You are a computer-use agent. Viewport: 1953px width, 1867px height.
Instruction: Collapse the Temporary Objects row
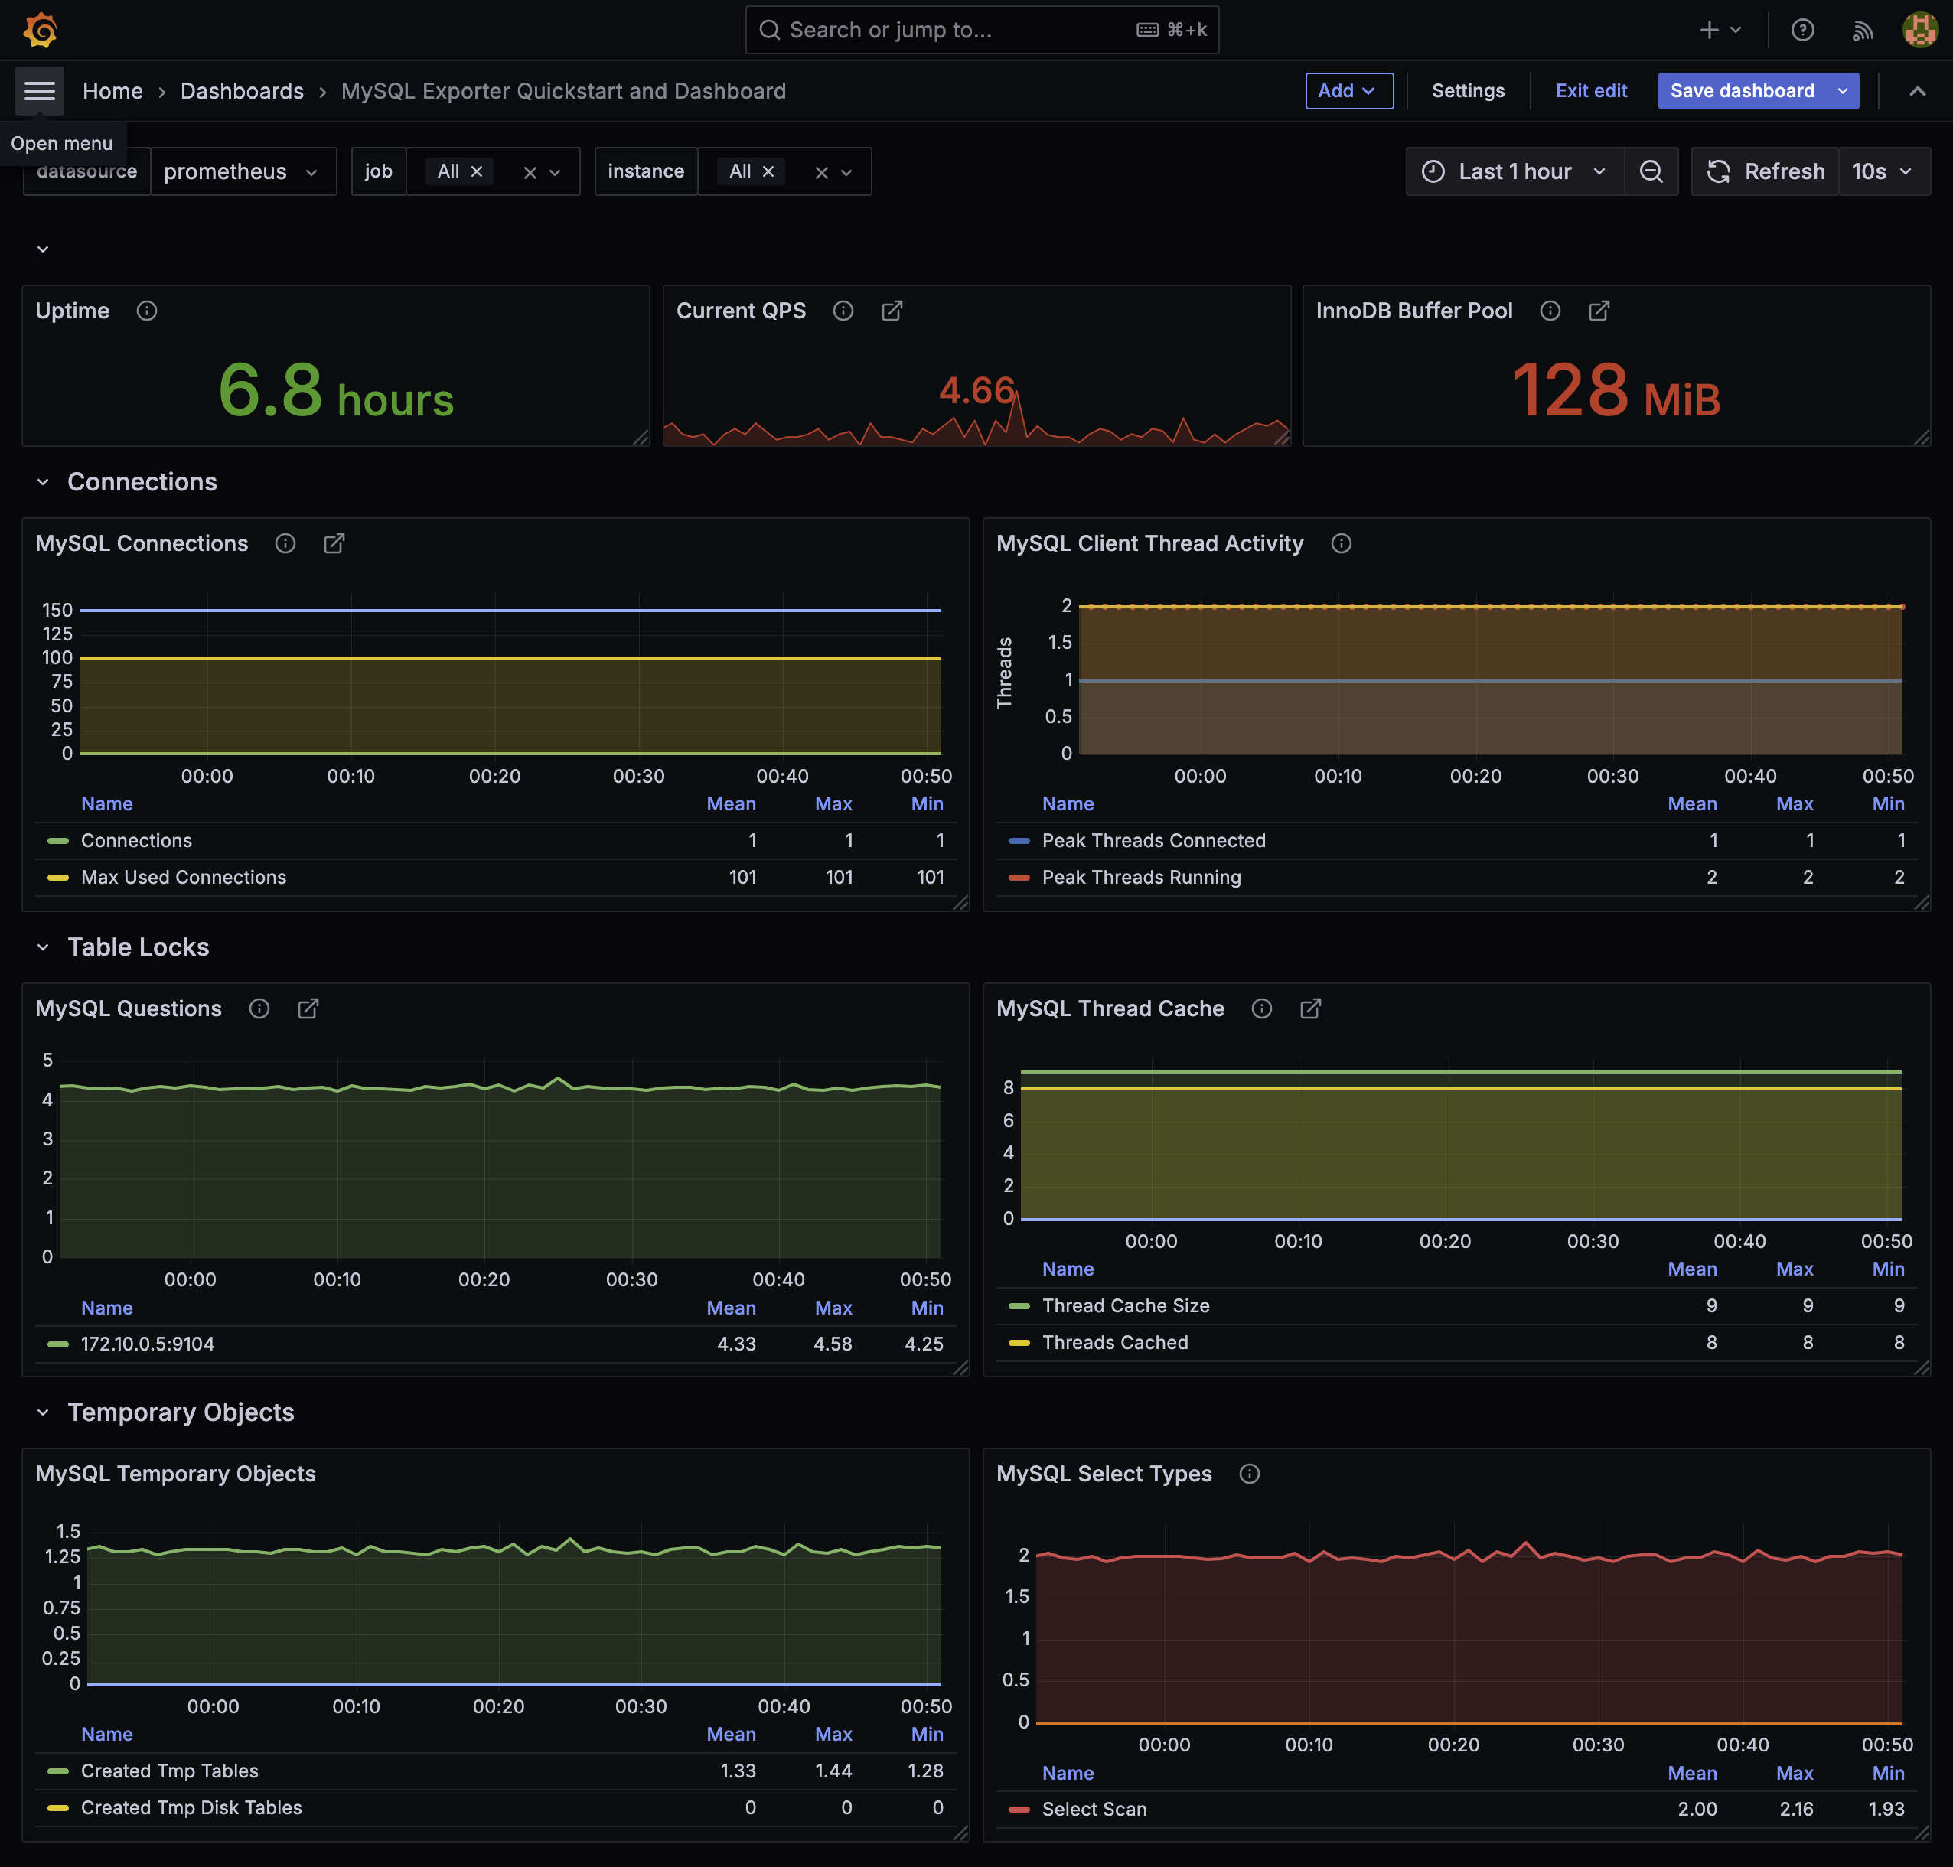pos(43,1413)
